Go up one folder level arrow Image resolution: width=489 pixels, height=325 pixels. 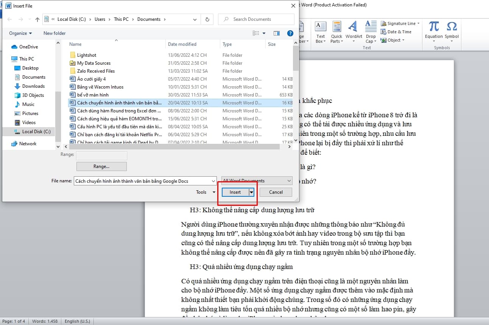tap(37, 19)
